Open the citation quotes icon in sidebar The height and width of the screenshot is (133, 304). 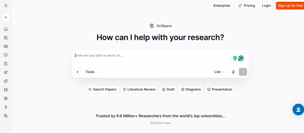(6, 99)
